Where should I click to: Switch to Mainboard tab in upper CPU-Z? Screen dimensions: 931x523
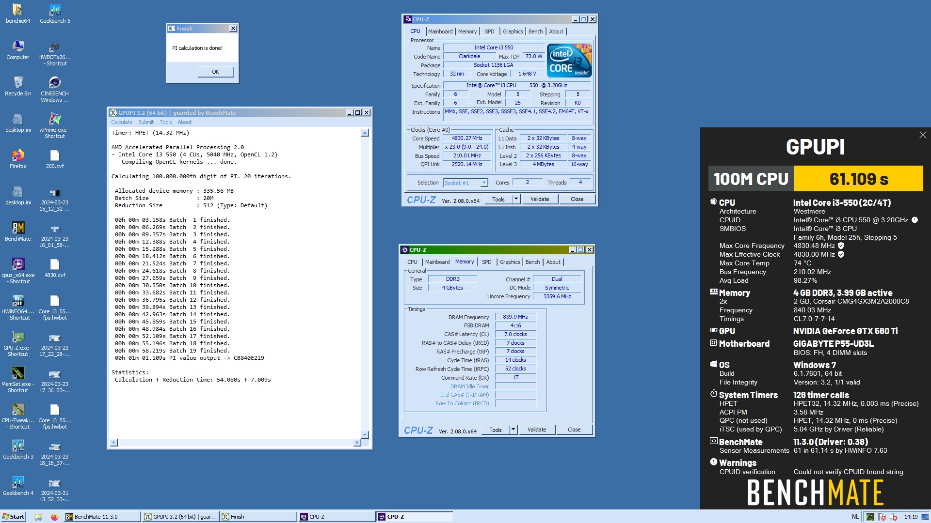click(440, 31)
